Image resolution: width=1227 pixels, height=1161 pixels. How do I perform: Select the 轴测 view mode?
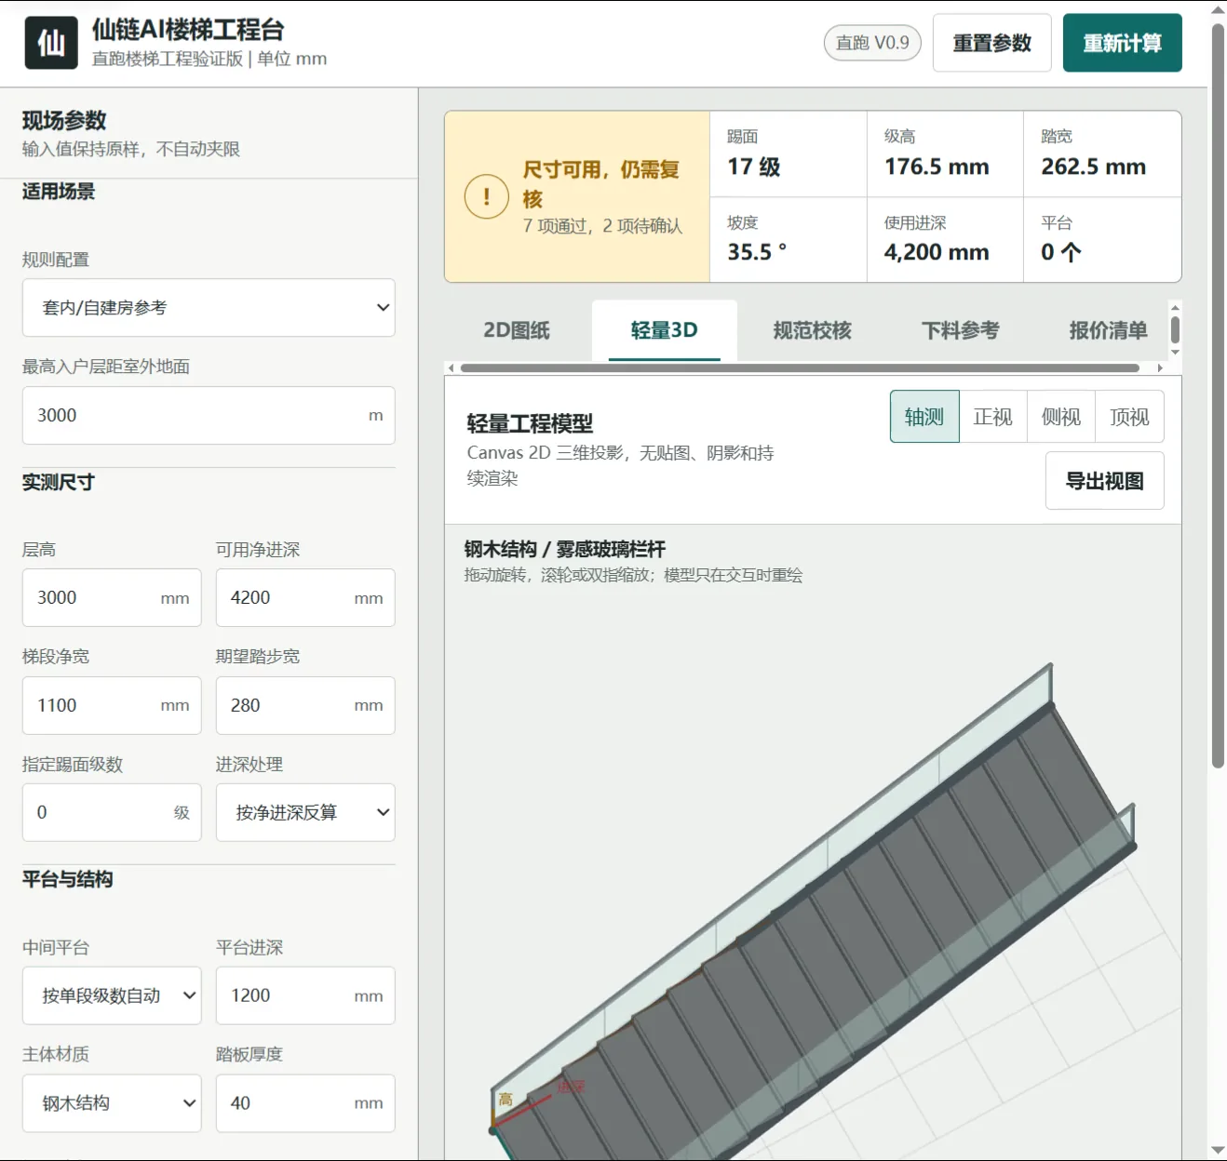(924, 417)
